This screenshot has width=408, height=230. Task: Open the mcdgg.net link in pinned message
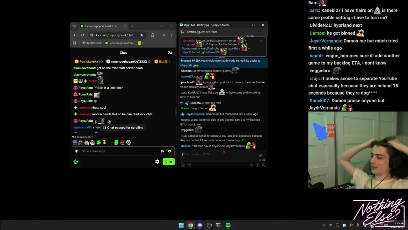click(188, 45)
